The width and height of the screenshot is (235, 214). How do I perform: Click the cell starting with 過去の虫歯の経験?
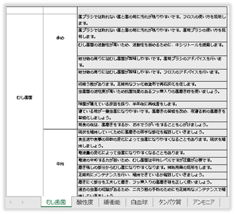(152, 192)
